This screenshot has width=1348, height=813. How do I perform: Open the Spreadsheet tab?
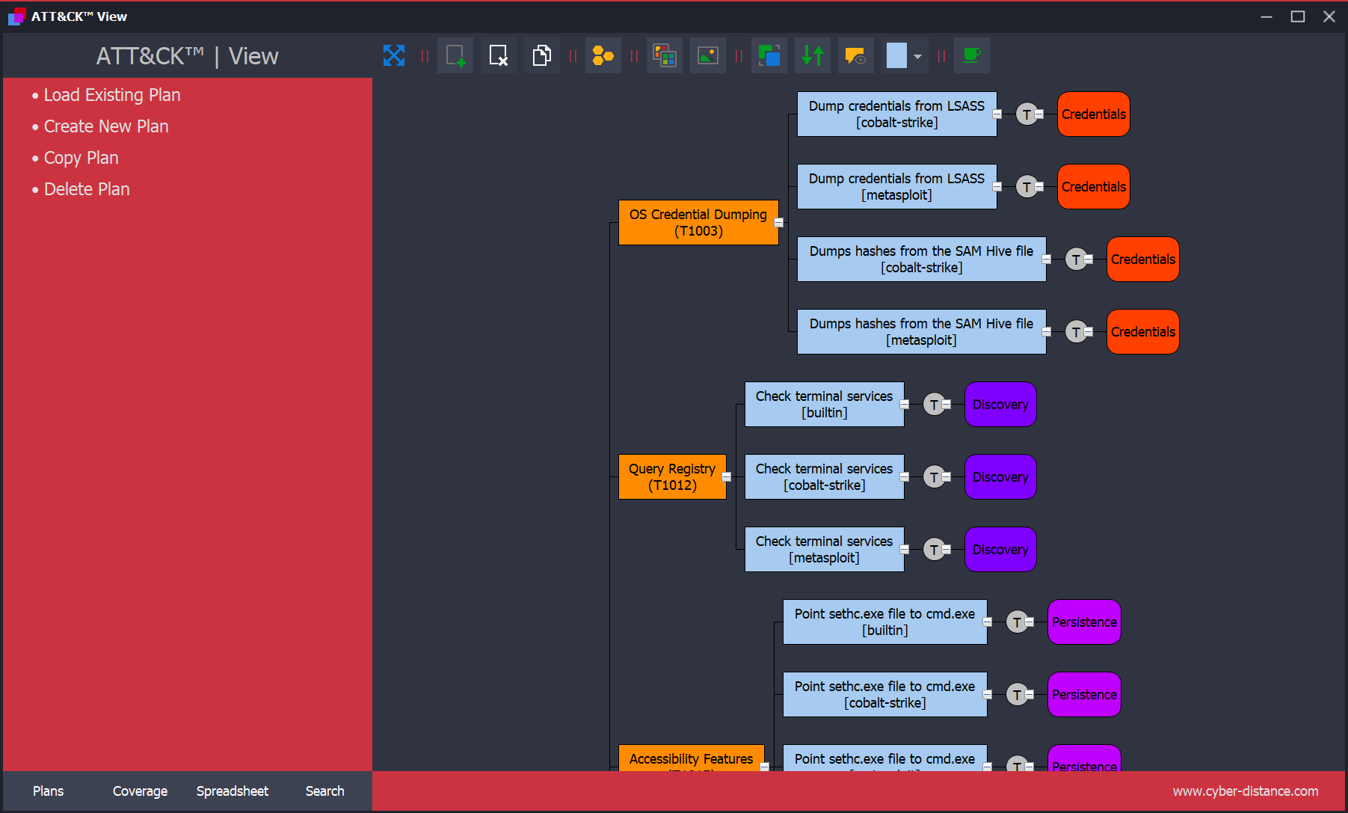click(233, 791)
